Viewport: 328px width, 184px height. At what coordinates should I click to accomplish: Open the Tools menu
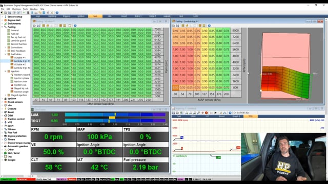tap(25, 9)
